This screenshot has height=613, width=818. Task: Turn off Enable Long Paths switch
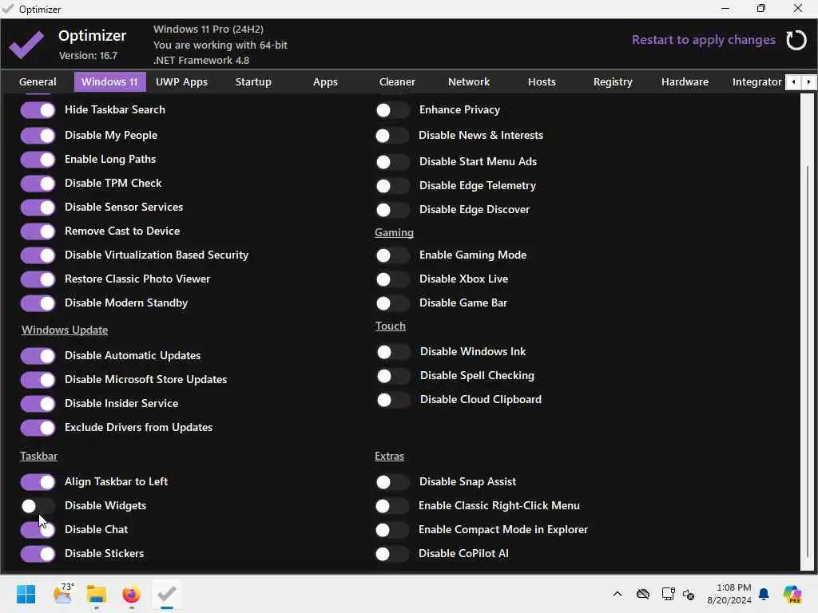coord(38,160)
